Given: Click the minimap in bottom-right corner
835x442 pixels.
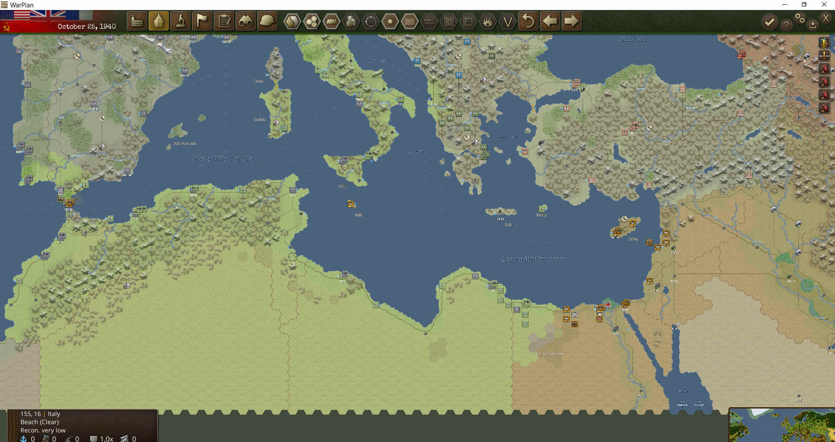Looking at the screenshot, I should pos(782,425).
